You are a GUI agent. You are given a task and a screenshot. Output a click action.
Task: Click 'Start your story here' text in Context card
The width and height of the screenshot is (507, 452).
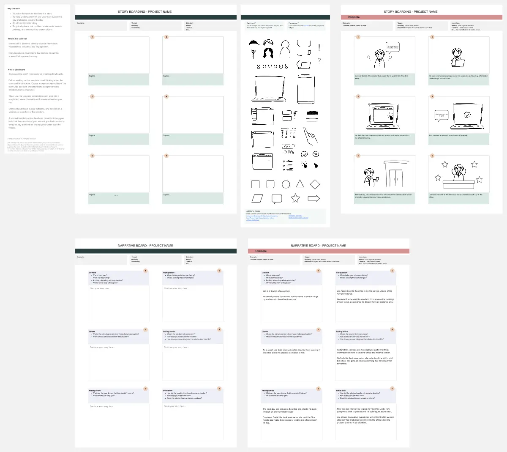click(x=100, y=288)
